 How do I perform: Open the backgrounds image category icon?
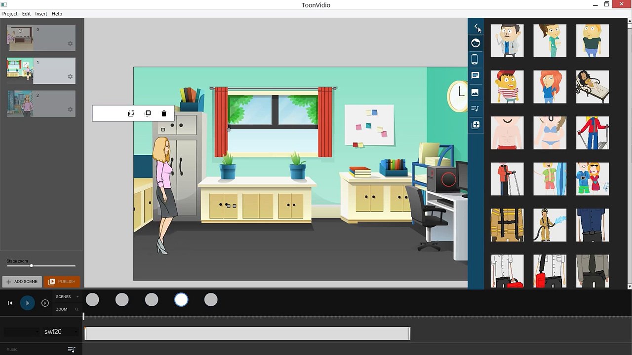click(475, 92)
